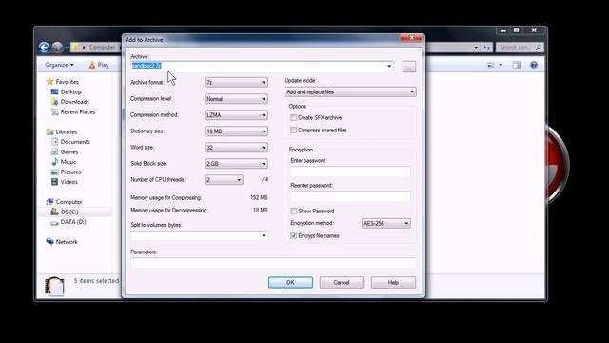Toggle the Show Password checkbox
Image resolution: width=609 pixels, height=343 pixels.
point(294,211)
